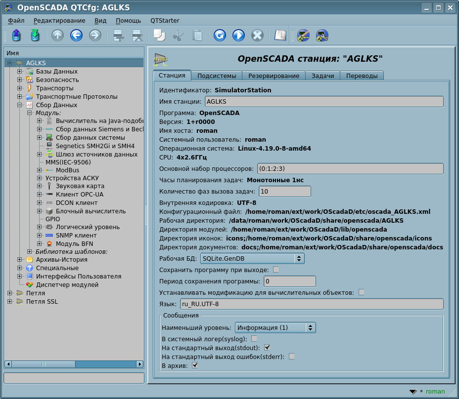The image size is (459, 399).
Task: Open the 'Редактирование' menu
Action: [59, 21]
